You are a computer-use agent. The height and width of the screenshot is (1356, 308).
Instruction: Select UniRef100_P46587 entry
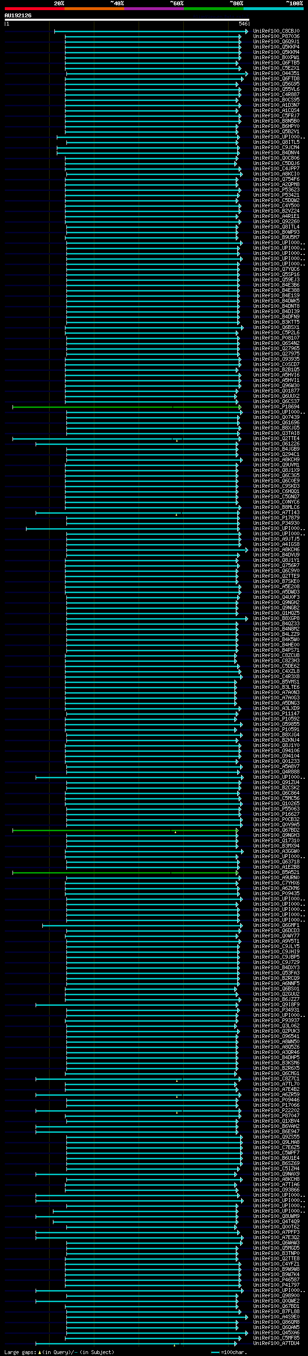[276, 1280]
